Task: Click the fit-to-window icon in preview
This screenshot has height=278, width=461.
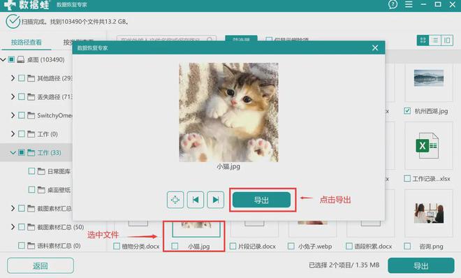Action: click(175, 200)
